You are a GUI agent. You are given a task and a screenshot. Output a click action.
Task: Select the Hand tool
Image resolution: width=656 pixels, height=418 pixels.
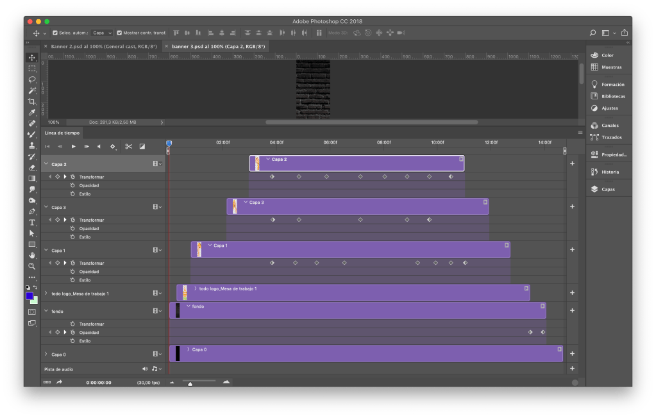32,255
